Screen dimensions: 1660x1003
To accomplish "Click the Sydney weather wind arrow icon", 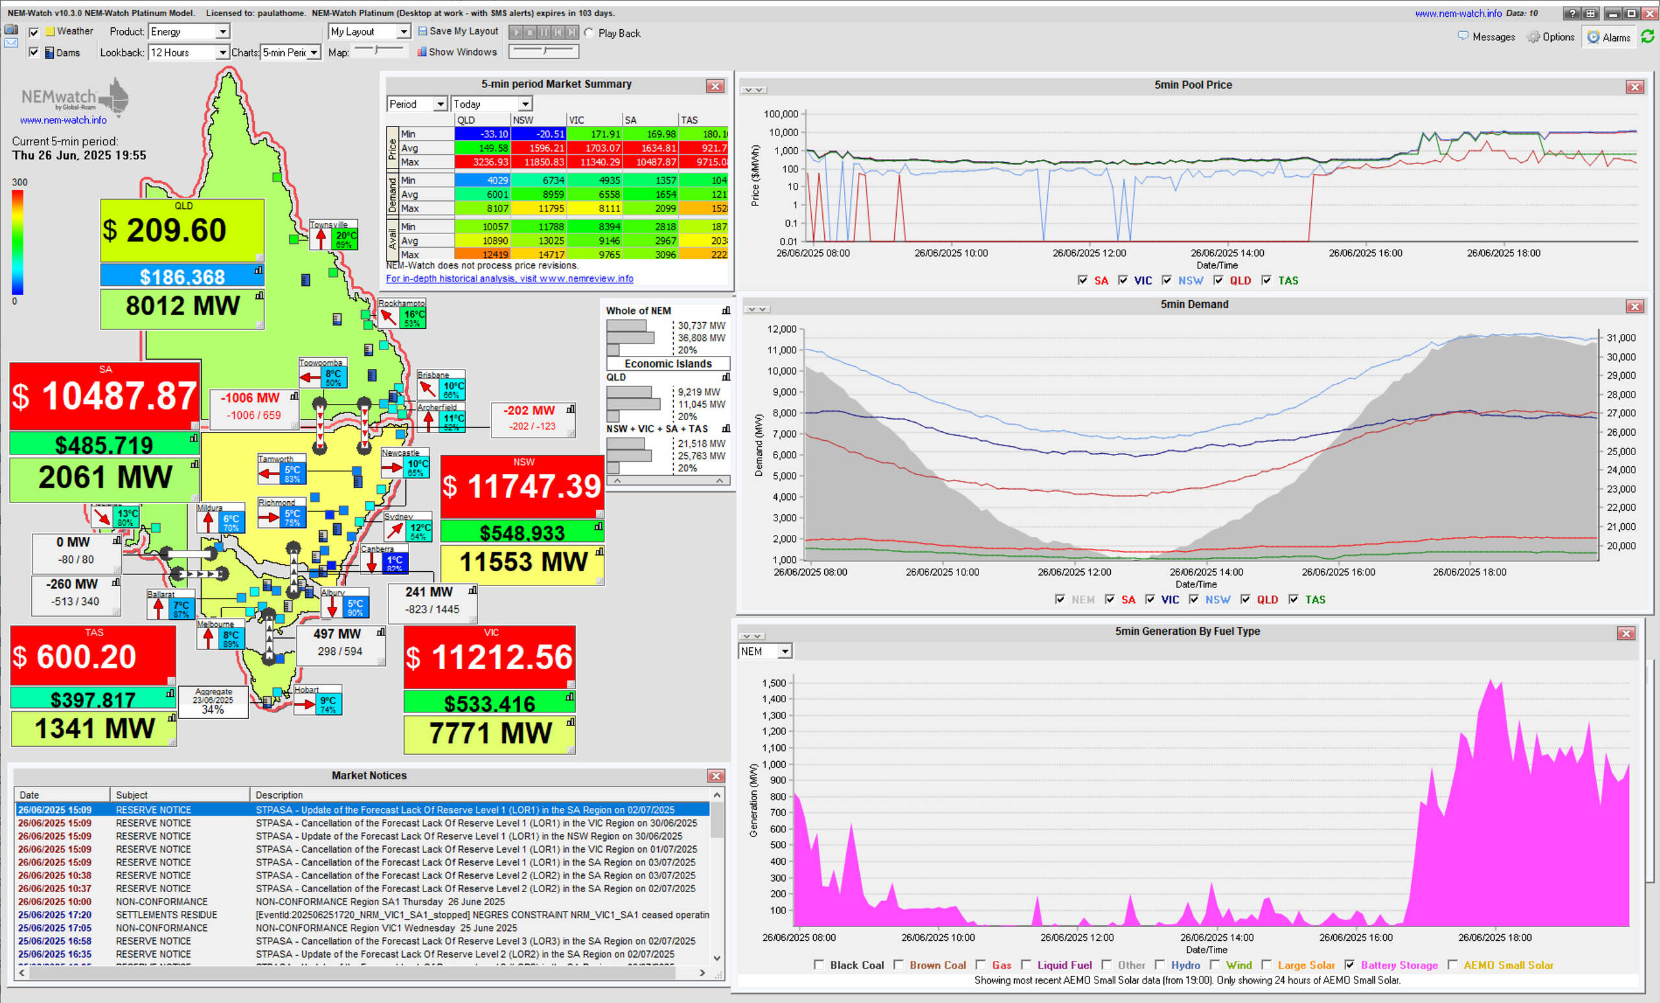I will pos(395,531).
